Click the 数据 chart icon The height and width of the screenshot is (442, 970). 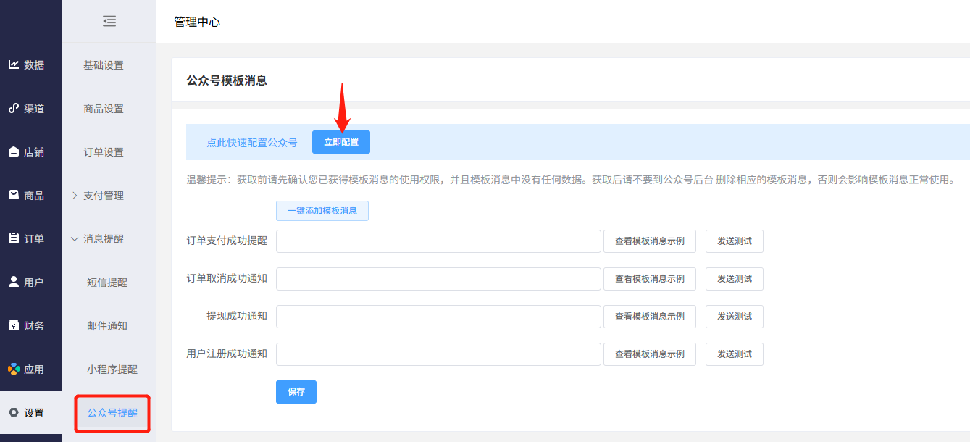14,64
